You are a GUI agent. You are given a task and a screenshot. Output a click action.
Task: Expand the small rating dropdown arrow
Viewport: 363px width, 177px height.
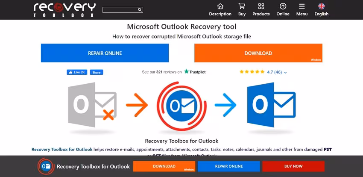(x=285, y=73)
